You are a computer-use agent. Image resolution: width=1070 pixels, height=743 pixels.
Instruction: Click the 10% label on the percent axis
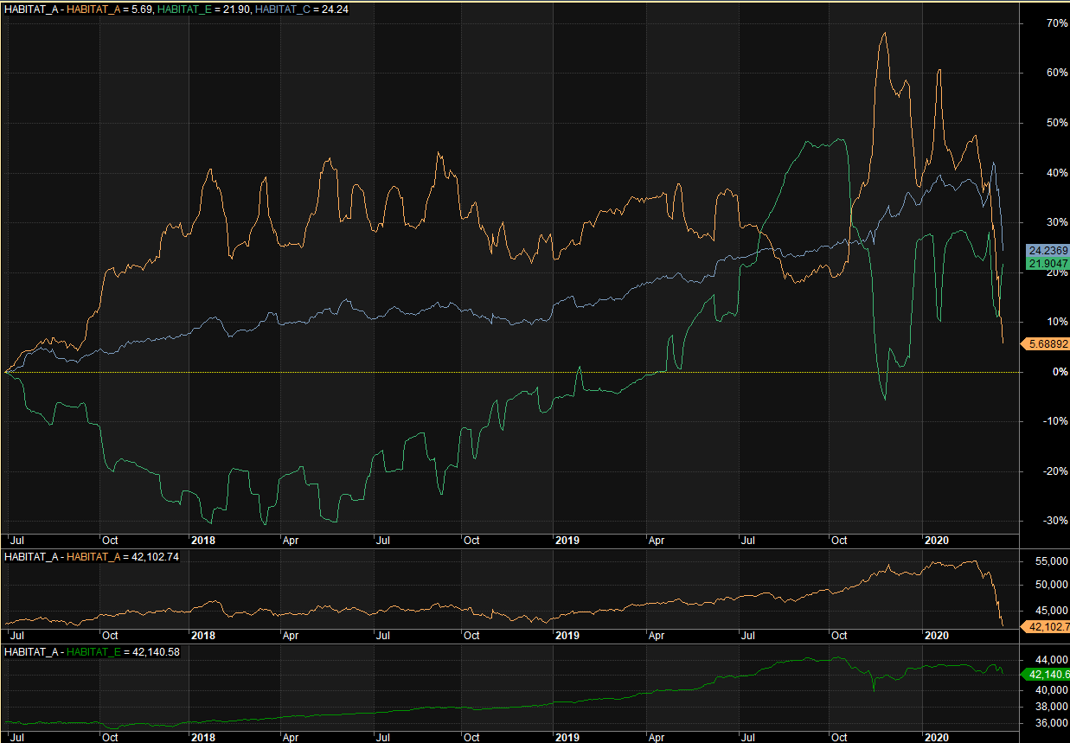tap(1056, 322)
